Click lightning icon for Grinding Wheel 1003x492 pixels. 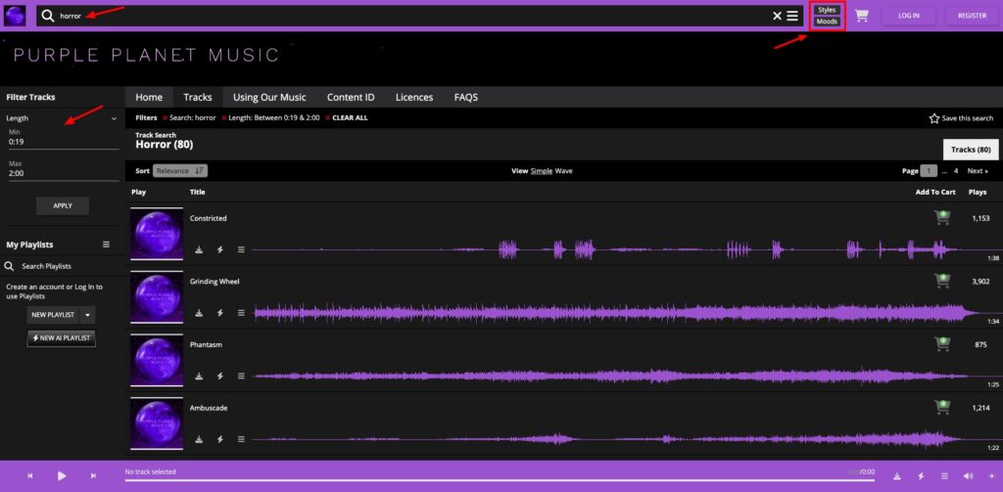coord(220,313)
